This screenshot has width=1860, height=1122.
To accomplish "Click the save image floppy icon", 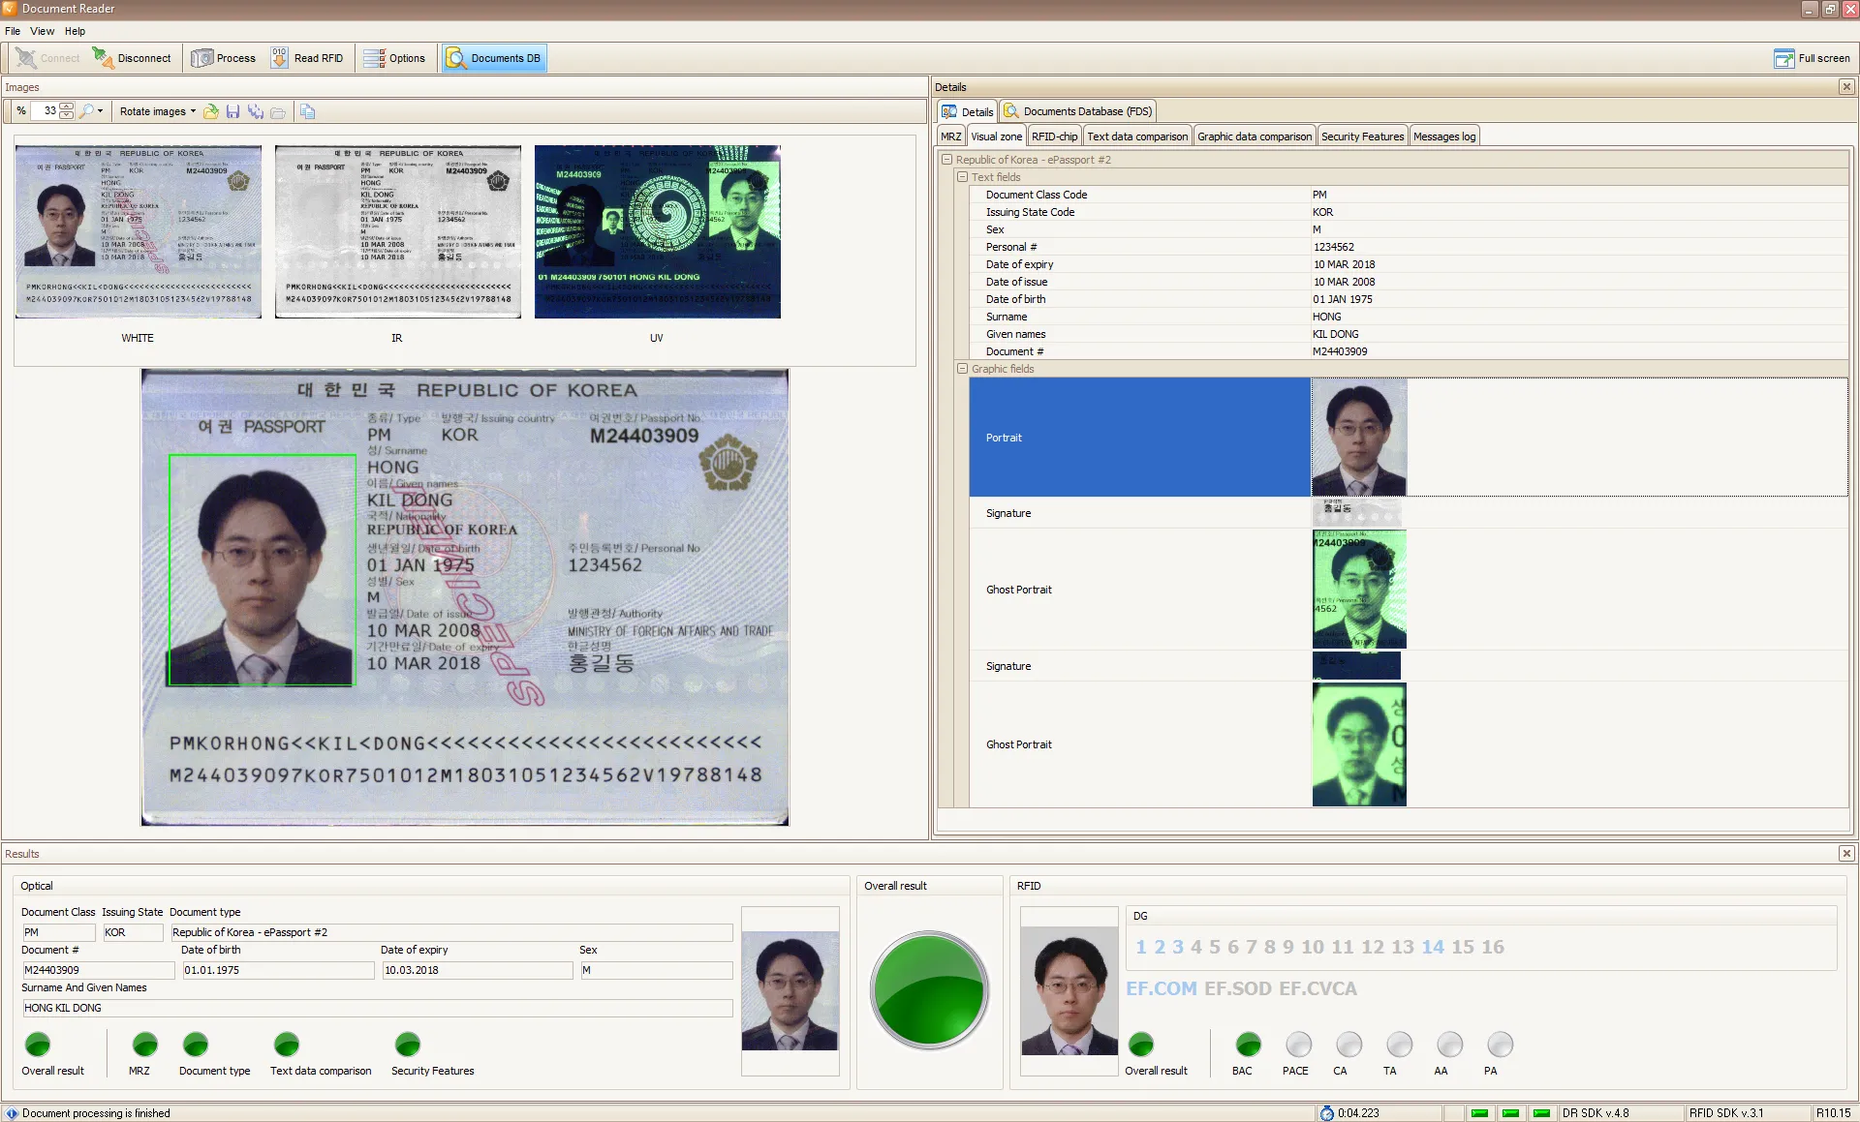I will pyautogui.click(x=232, y=111).
